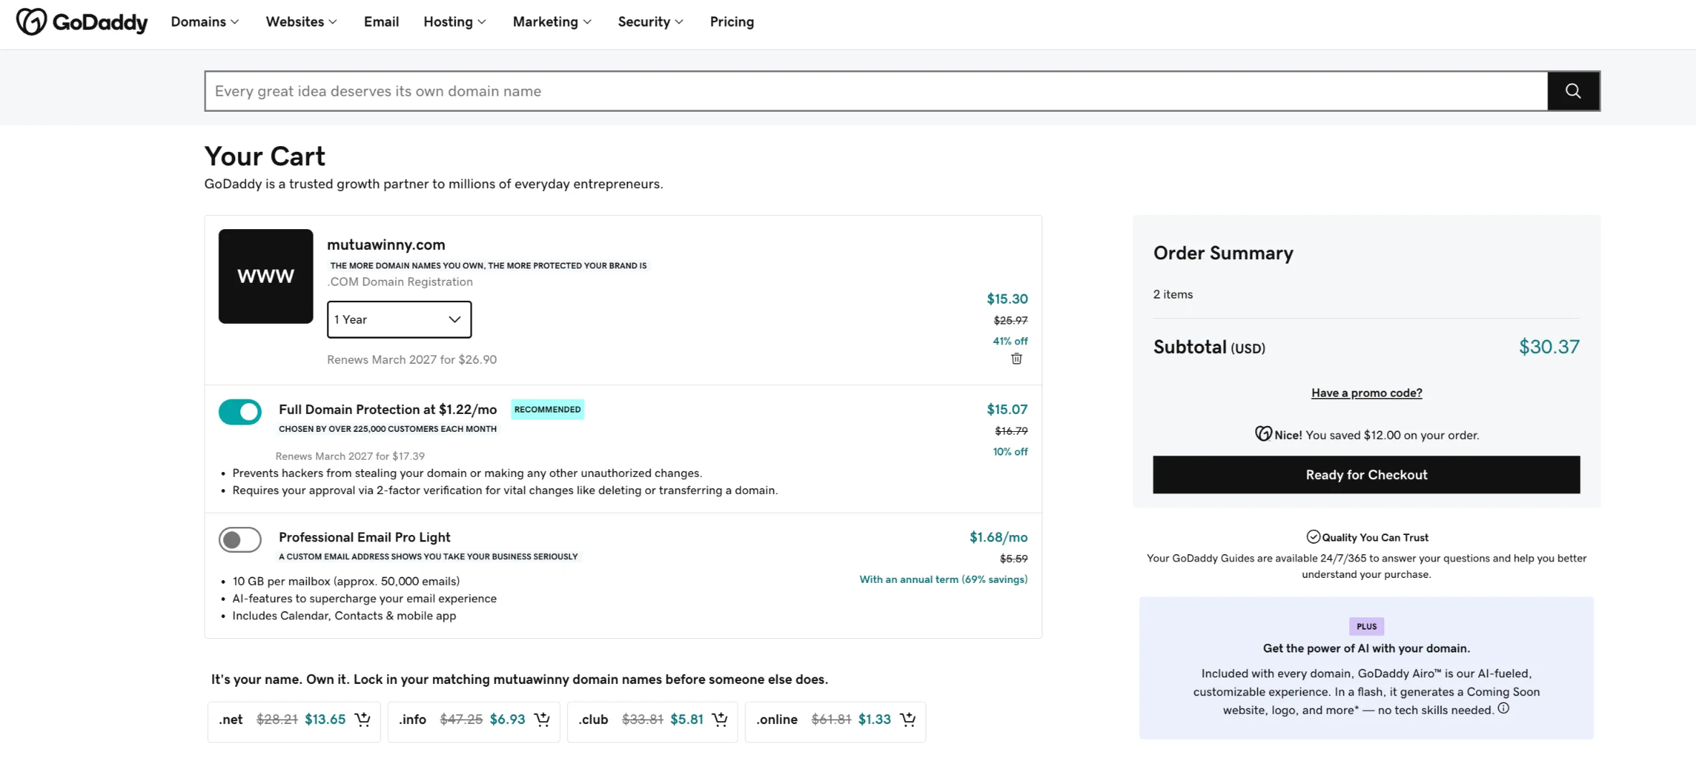Click 'With an annual term (69% savings)' text
Viewport: 1696px width, 772px height.
click(943, 579)
